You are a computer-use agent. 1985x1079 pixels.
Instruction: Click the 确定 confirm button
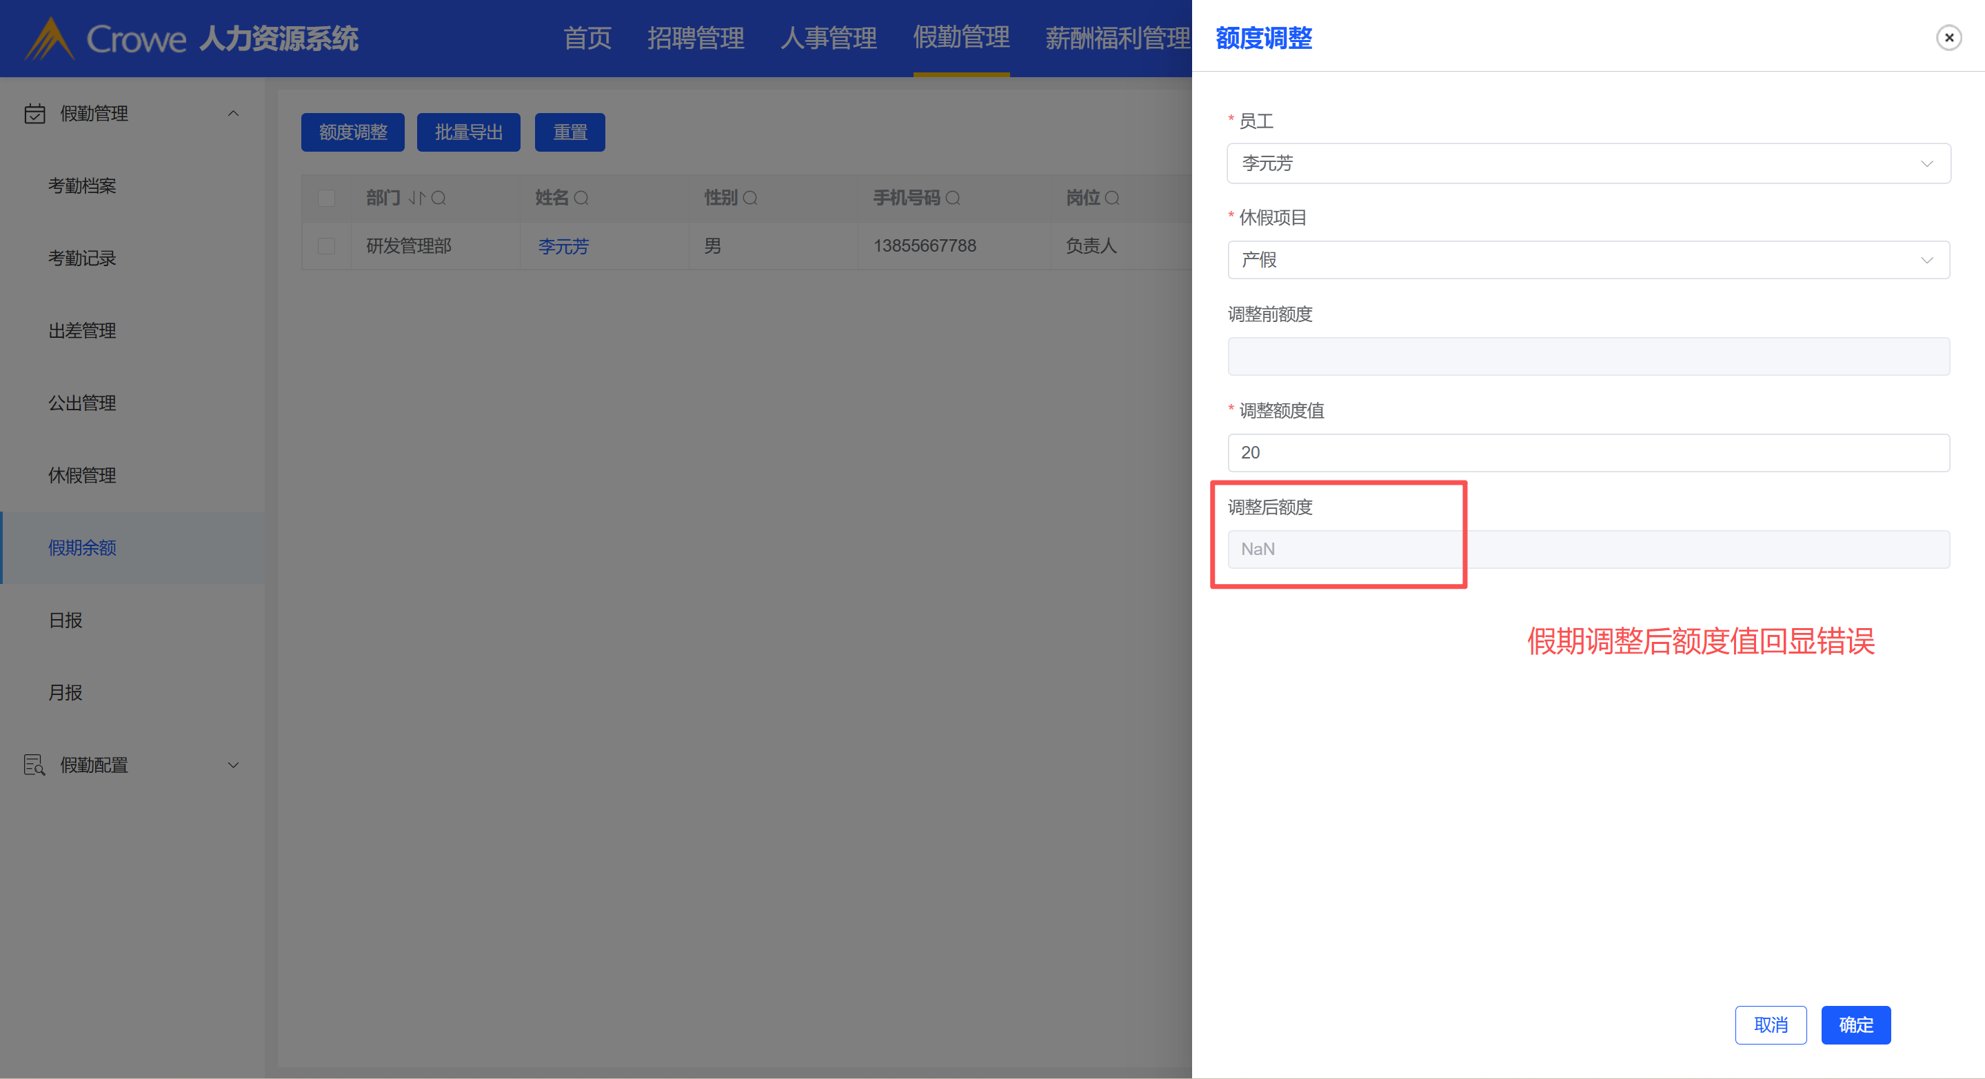[x=1855, y=1025]
